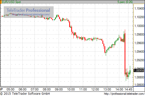This screenshot has height=96, width=145.
Task: Click the 10:00 time axis label
Action: click(x=71, y=89)
